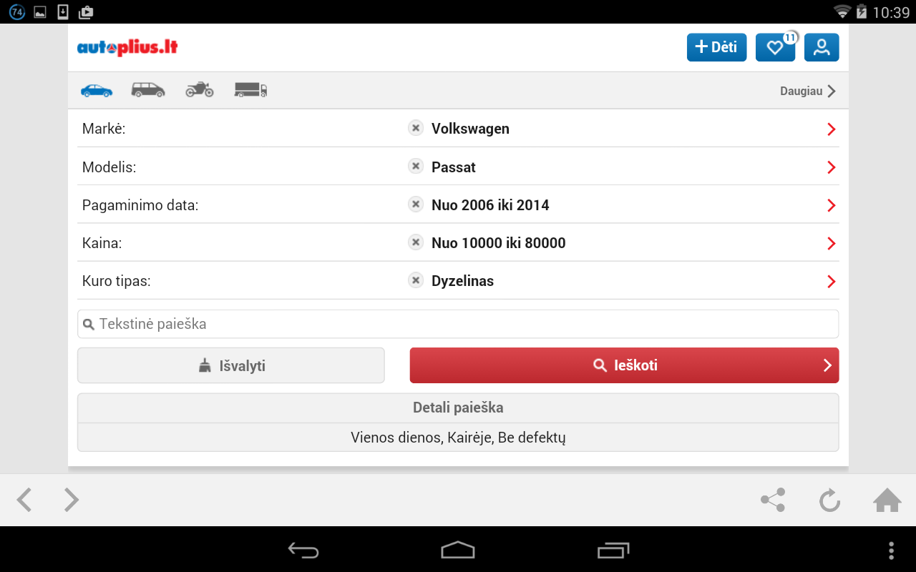The width and height of the screenshot is (916, 572).
Task: Tap the Išvalyti clear button
Action: click(x=231, y=365)
